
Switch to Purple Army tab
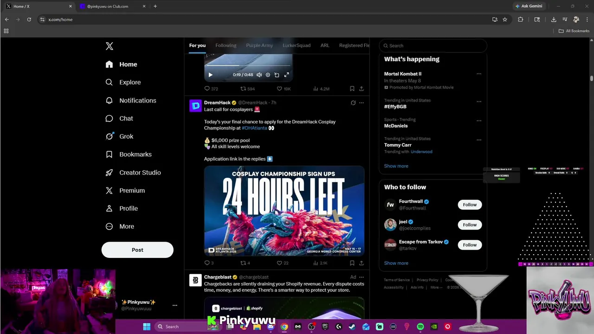coord(259,45)
